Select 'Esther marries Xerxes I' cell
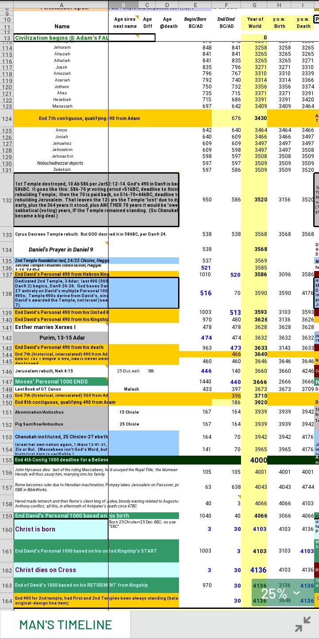The height and width of the screenshot is (639, 319). [x=62, y=327]
